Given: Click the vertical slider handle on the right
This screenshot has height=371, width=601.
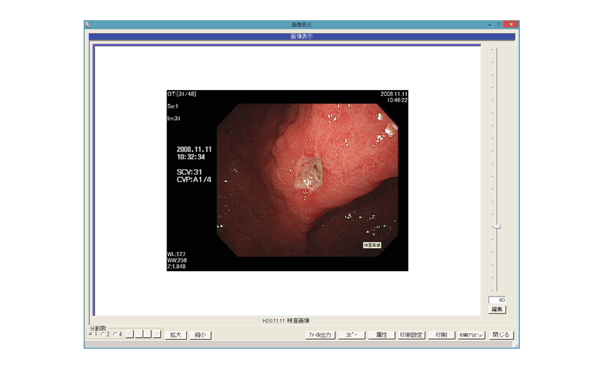Looking at the screenshot, I should (x=497, y=227).
